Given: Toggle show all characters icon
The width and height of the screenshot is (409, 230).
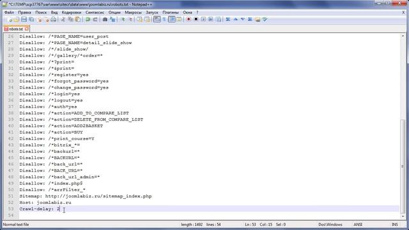Looking at the screenshot, I should coord(164,20).
